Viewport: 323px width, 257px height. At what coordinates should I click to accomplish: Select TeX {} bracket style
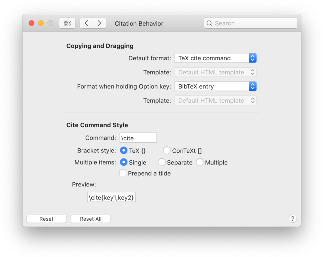(124, 151)
